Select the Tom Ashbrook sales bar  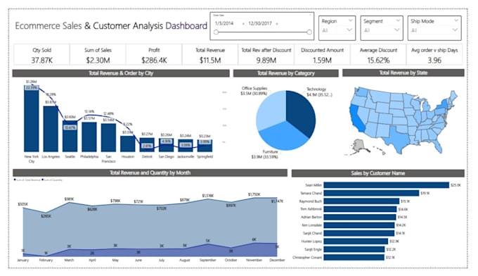(360, 209)
